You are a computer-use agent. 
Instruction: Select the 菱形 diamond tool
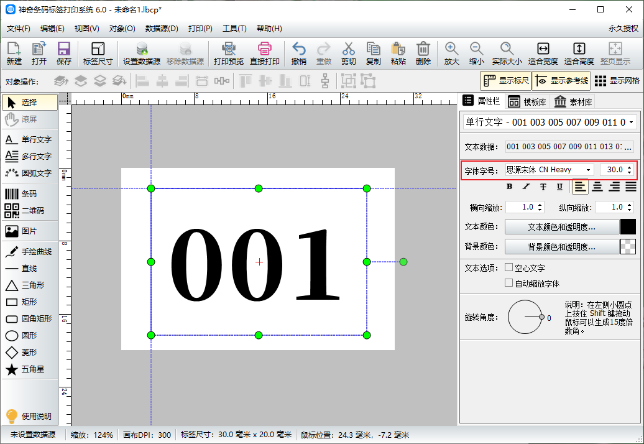click(x=29, y=353)
